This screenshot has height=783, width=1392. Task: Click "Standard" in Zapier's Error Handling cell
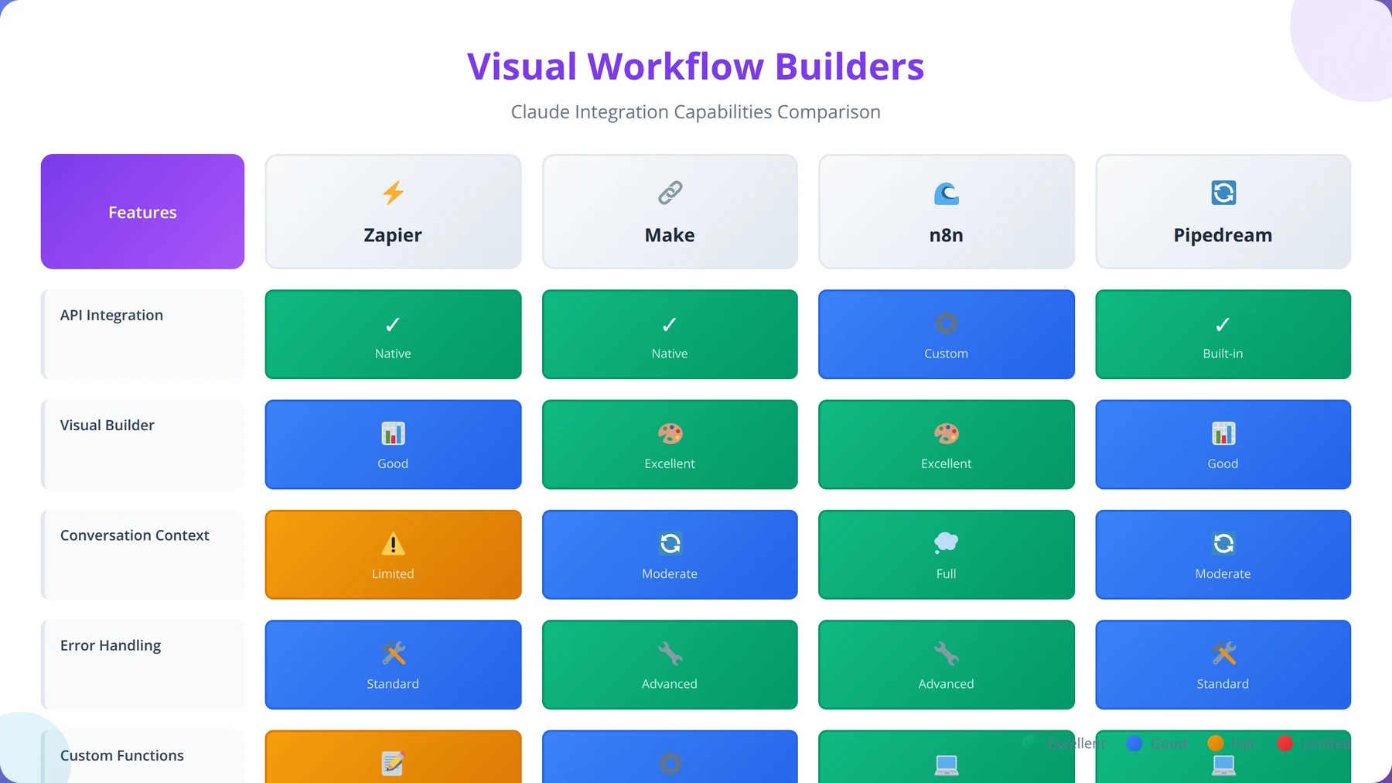coord(393,684)
